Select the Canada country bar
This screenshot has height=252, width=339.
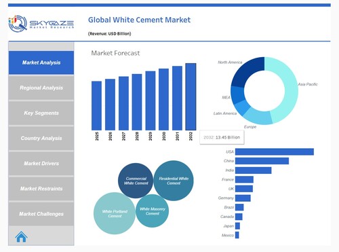239,217
